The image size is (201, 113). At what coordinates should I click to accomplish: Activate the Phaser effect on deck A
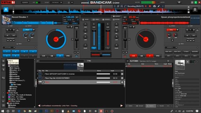[x=28, y=30]
